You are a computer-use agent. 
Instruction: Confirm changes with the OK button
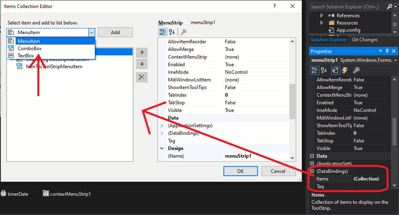pos(240,171)
